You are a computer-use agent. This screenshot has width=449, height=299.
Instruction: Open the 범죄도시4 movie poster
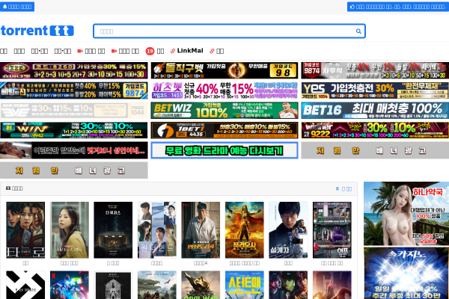[x=201, y=230]
